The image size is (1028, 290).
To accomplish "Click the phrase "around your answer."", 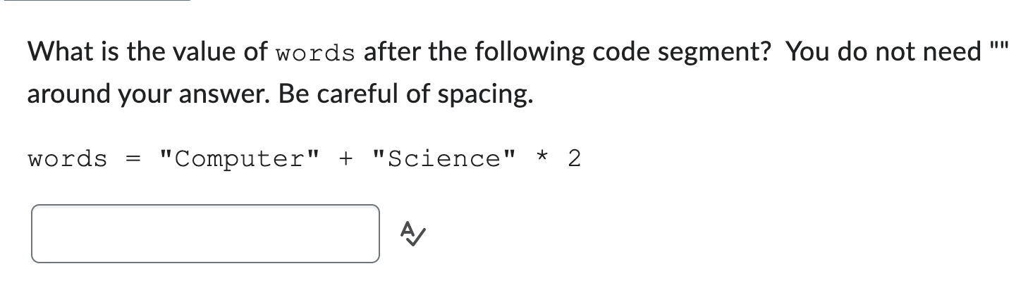I will [x=150, y=94].
